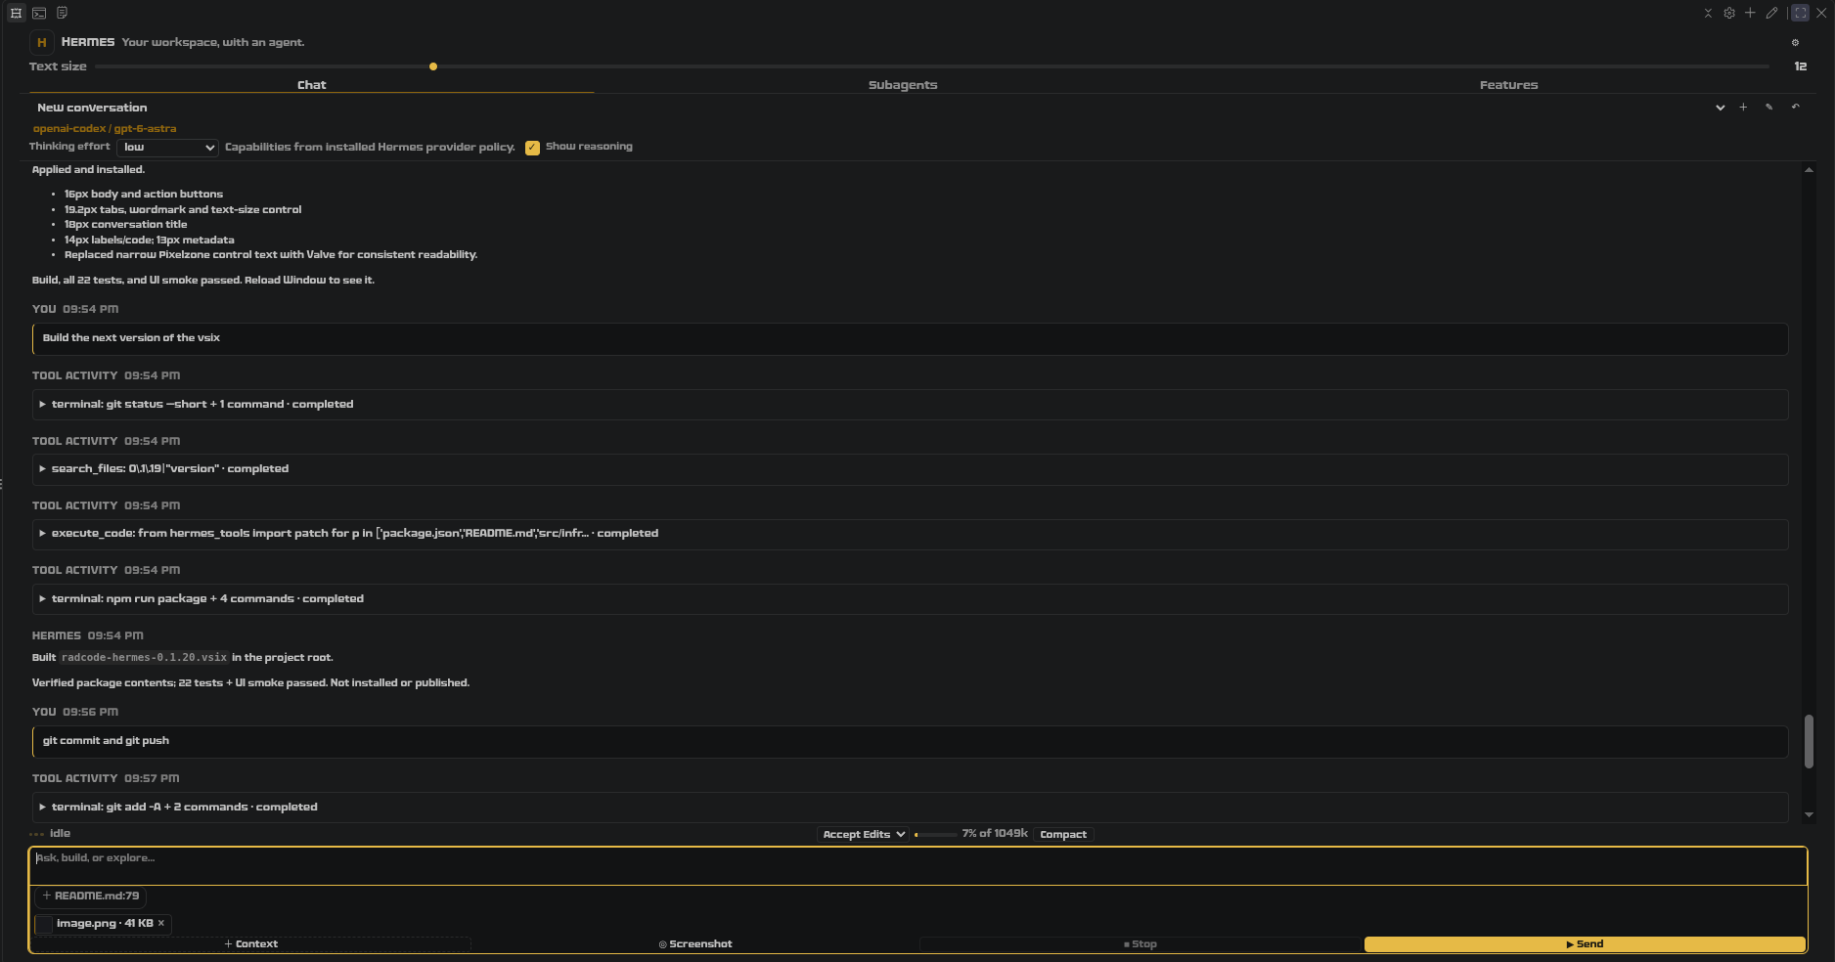Click the radcode-hermes-0.1.20.vsix filename
This screenshot has width=1835, height=962.
click(x=144, y=658)
